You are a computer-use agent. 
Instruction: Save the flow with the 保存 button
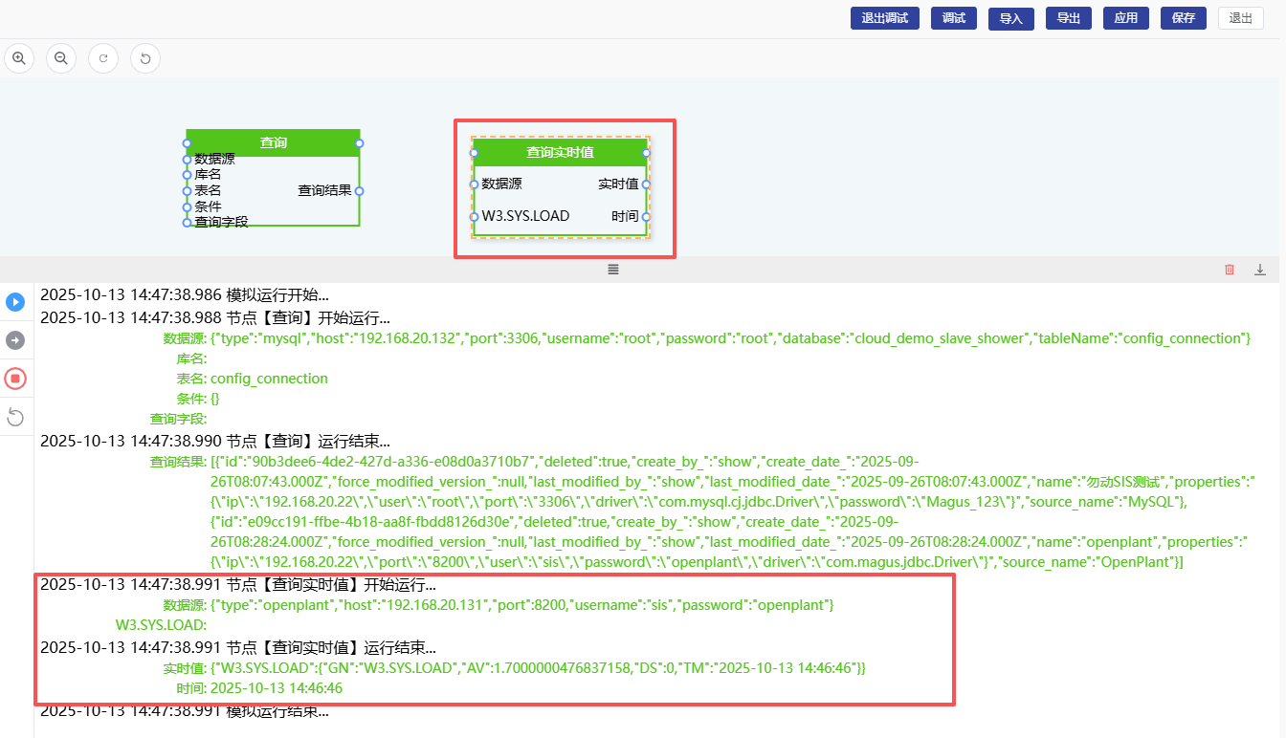click(1183, 18)
